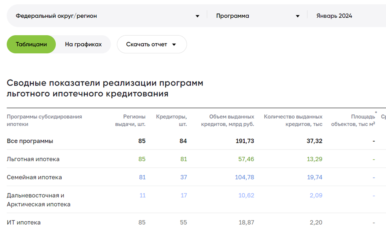Screen dimensions: 386x233
Task: Click the Льготная ипотека row label
Action: tap(33, 159)
